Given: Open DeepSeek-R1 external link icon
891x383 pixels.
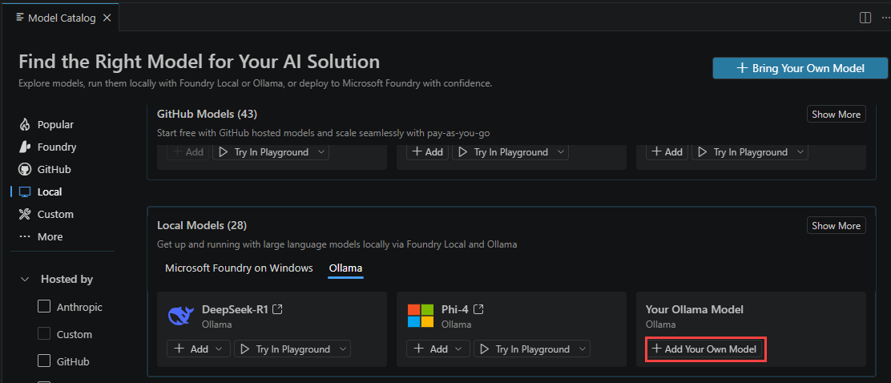Looking at the screenshot, I should tap(277, 310).
